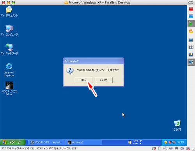Click the yellow shield security tray icon

pyautogui.click(x=165, y=142)
